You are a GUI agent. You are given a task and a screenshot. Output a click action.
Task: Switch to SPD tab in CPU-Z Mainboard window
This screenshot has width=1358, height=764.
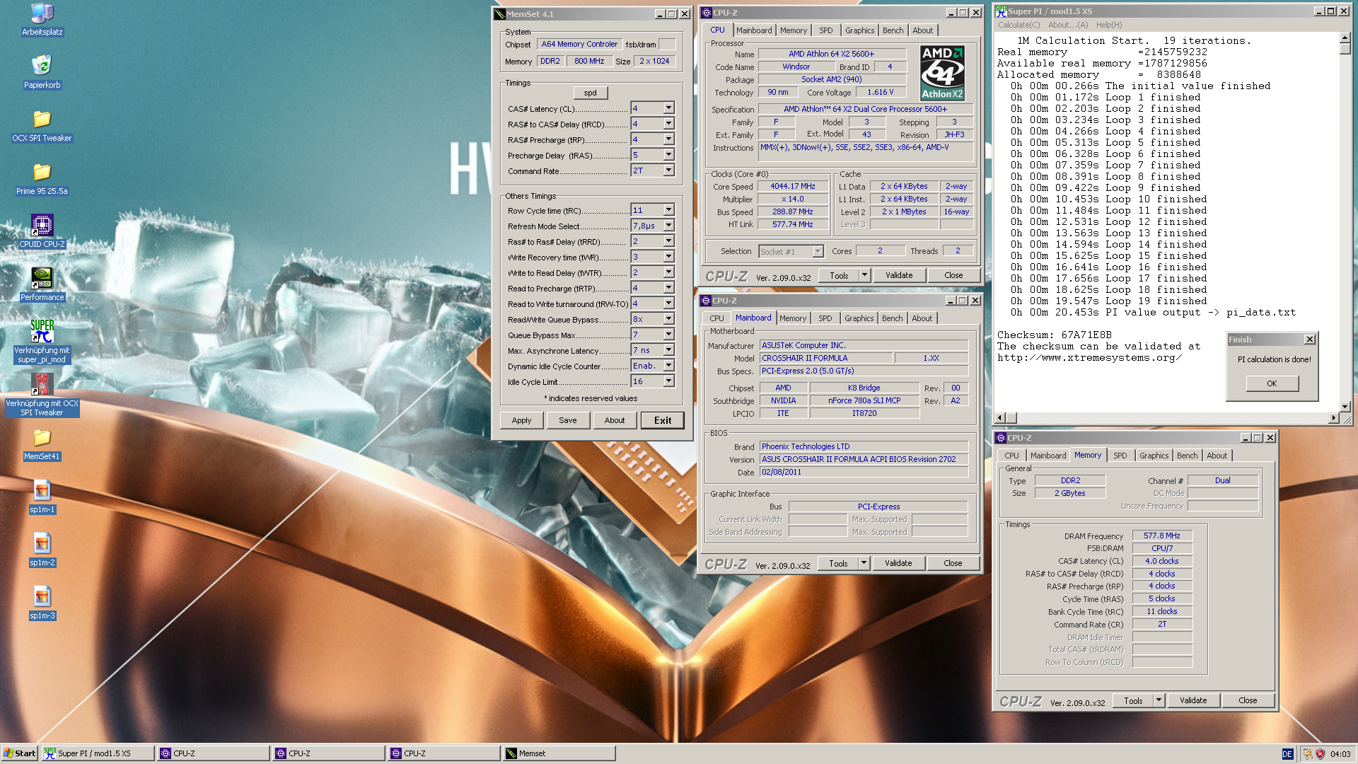825,318
